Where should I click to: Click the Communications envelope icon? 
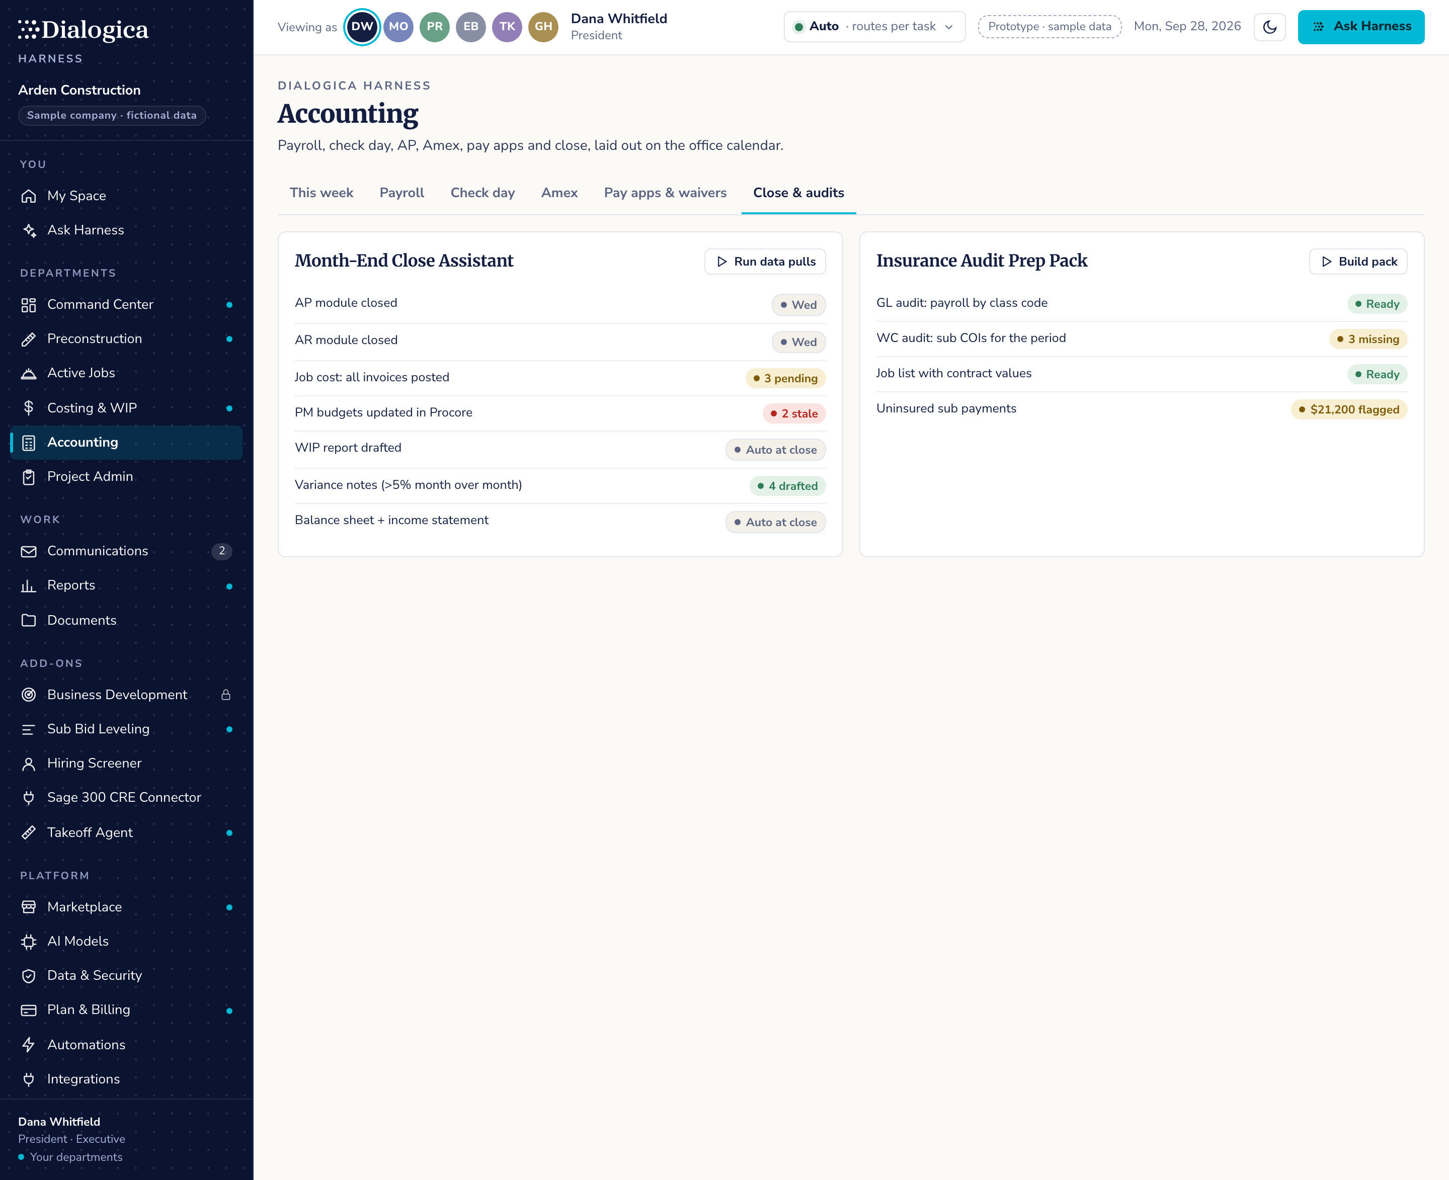coord(29,551)
